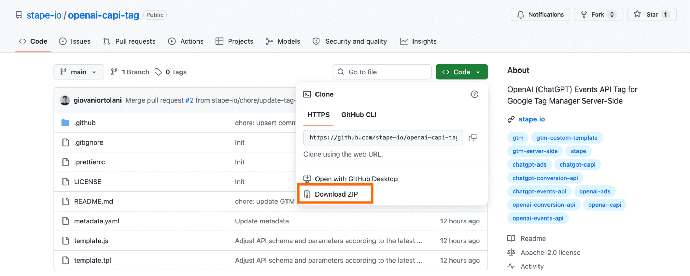
Task: Open the .prettierrc file
Action: tap(89, 162)
